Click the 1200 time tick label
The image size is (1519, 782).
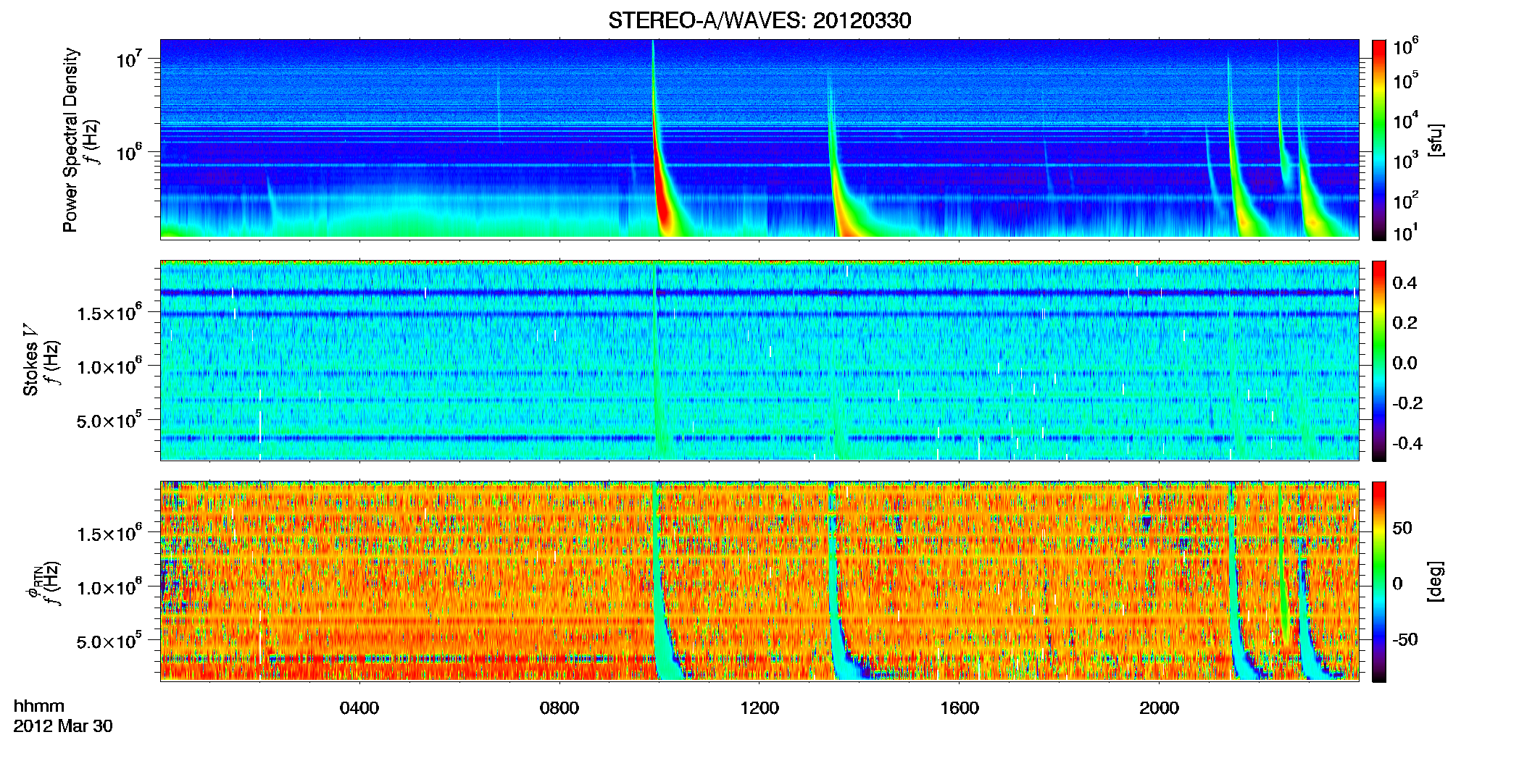tap(759, 707)
